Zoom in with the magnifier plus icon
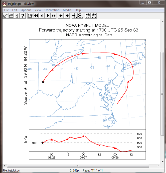This screenshot has height=173, width=166. 74,16
